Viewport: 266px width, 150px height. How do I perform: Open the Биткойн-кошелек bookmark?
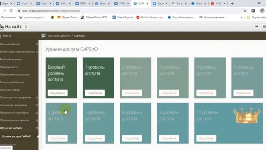[181, 17]
